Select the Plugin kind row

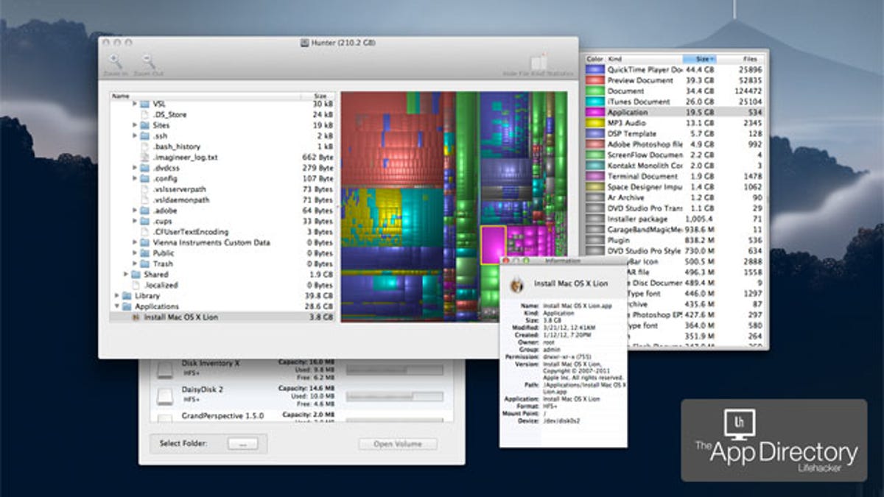click(x=676, y=240)
